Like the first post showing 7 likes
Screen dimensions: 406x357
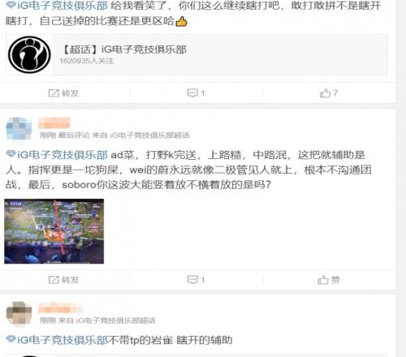tap(328, 93)
